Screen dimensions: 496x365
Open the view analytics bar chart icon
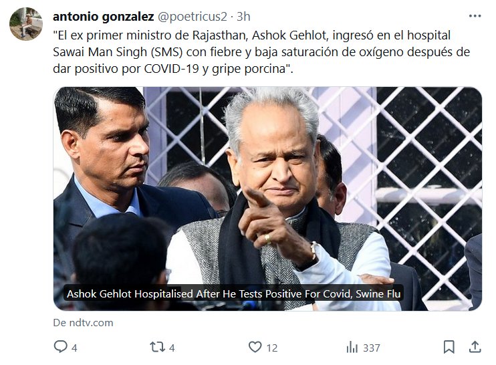click(x=352, y=347)
